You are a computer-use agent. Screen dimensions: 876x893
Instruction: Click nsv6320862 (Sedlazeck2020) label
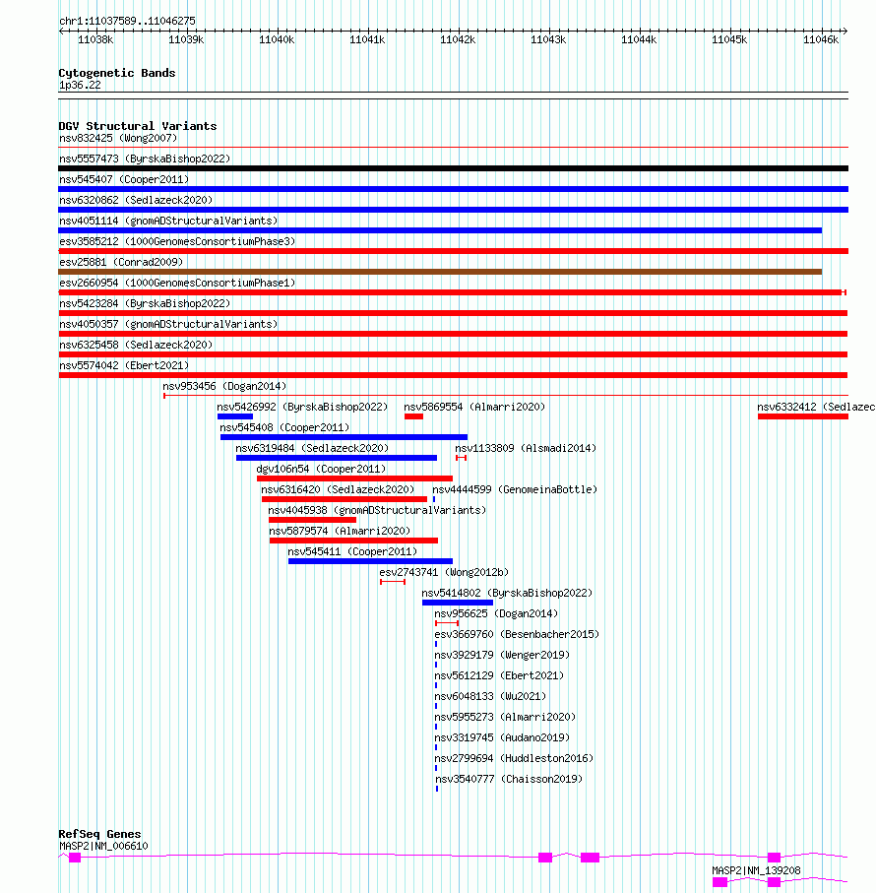(136, 200)
